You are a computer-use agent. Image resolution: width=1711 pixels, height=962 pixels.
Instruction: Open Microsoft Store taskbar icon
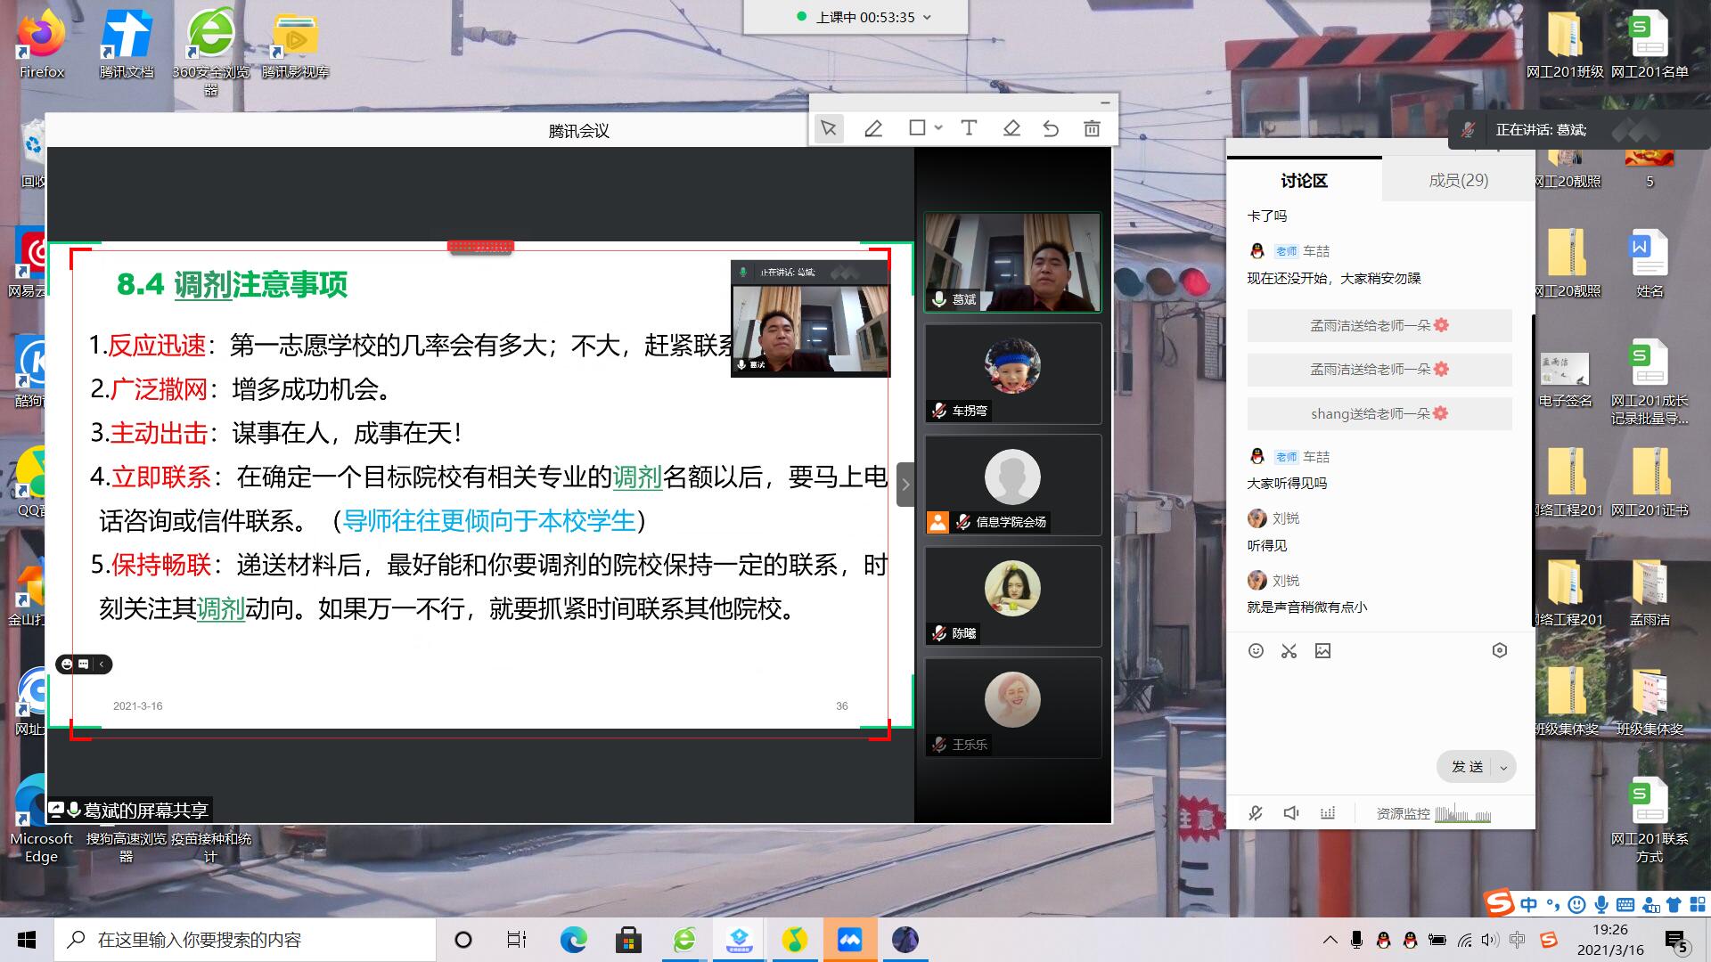[629, 940]
